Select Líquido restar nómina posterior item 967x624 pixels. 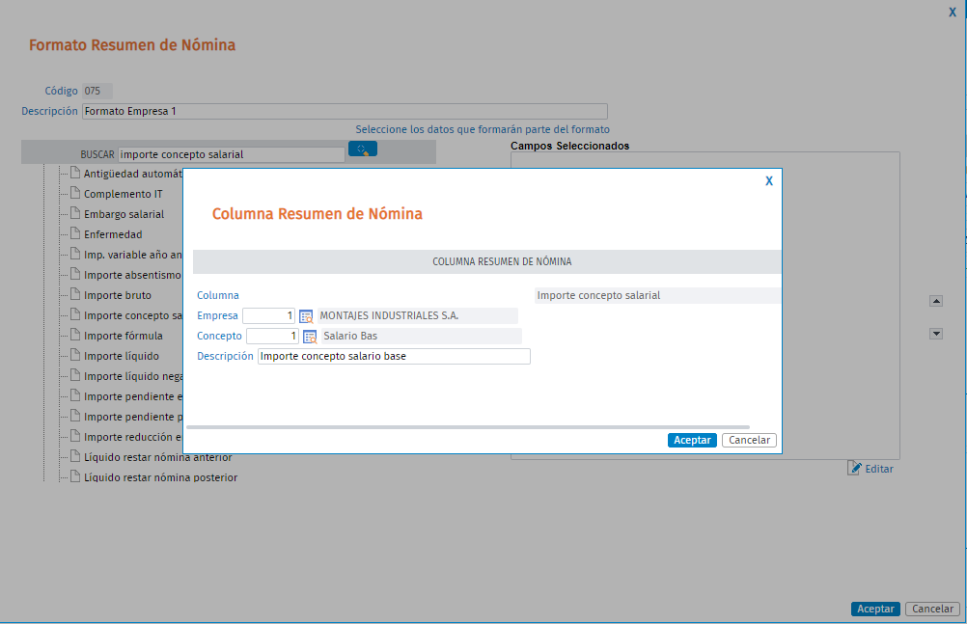coord(160,477)
